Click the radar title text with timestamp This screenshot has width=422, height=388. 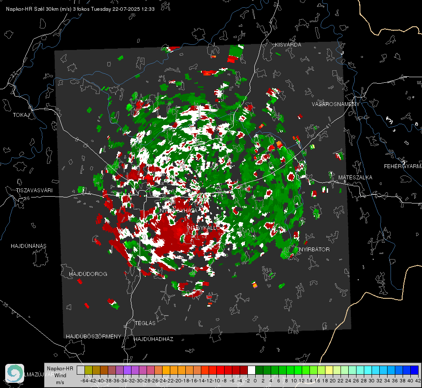(80, 9)
